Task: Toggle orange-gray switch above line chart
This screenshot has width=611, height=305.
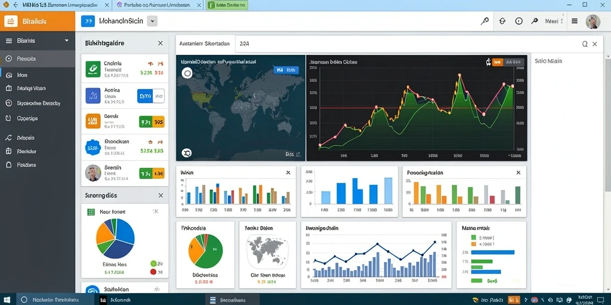Action: pyautogui.click(x=507, y=62)
